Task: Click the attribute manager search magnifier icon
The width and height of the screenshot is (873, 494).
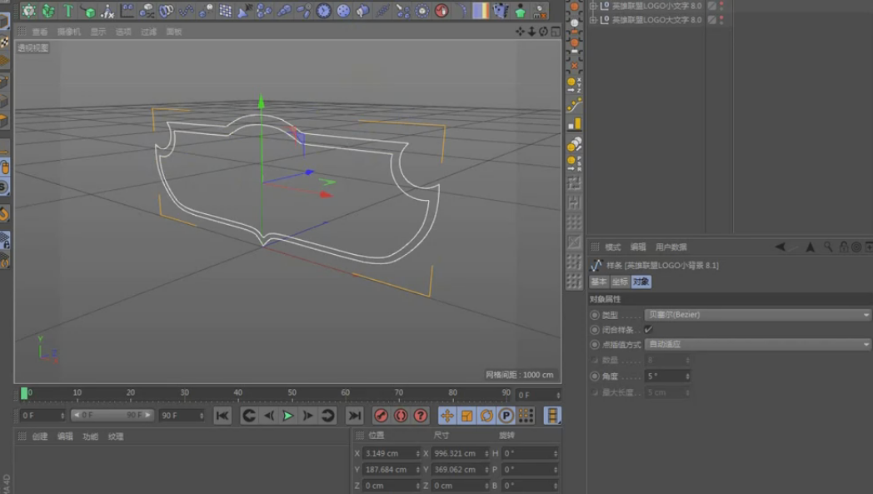Action: pos(829,247)
